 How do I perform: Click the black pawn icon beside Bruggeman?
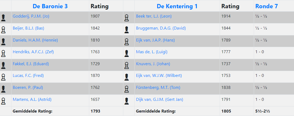(x=126, y=30)
